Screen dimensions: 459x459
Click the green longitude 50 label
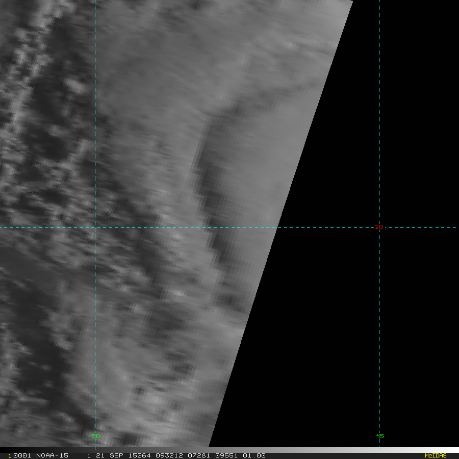click(95, 436)
